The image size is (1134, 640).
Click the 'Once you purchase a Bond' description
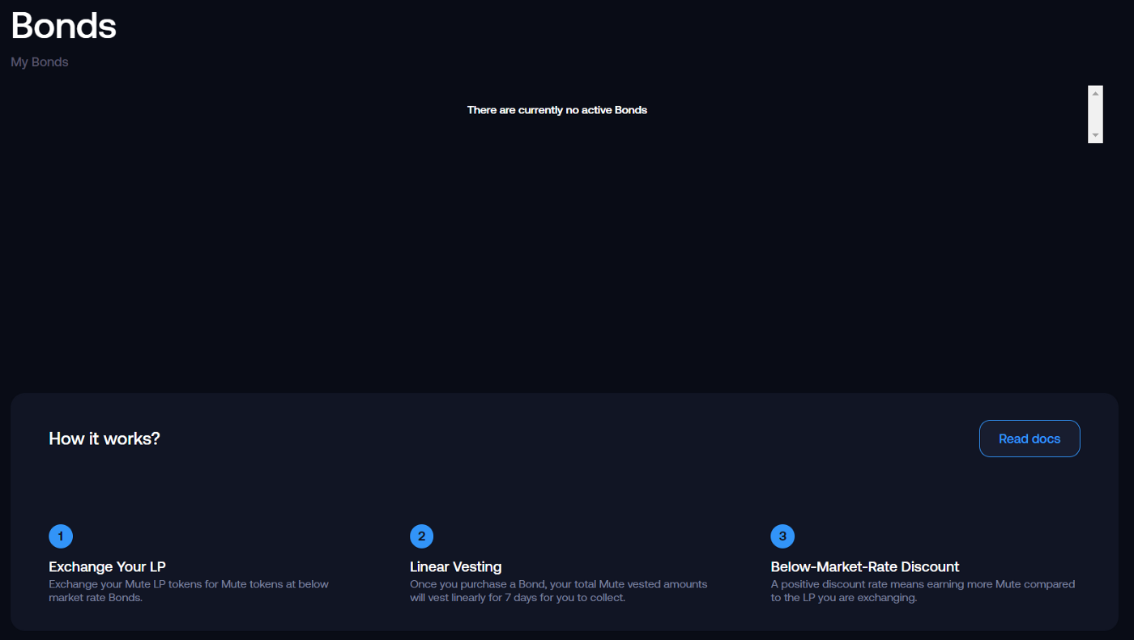pyautogui.click(x=559, y=591)
